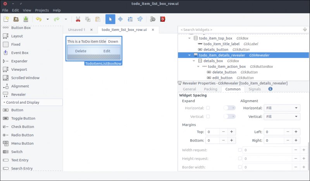This screenshot has height=181, width=310.
Task: Click the Save file toolbar icon
Action: [26, 19]
